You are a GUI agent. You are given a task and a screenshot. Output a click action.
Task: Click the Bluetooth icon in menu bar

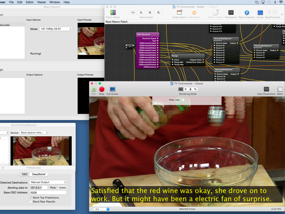coord(275,2)
